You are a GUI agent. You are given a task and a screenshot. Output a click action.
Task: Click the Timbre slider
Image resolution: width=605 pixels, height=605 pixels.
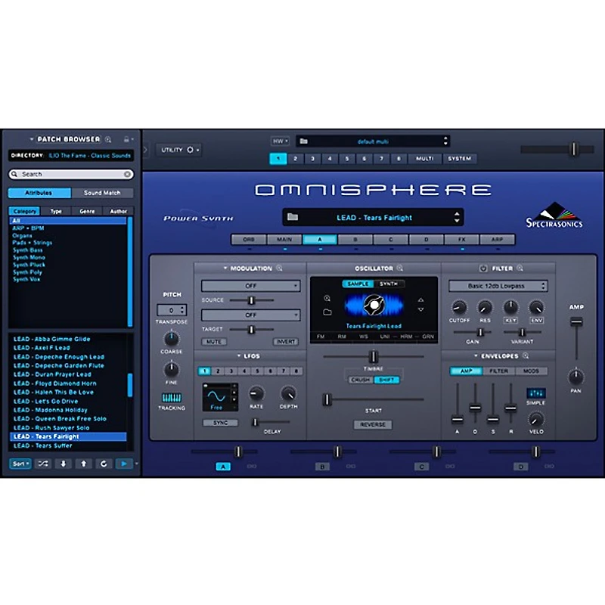pyautogui.click(x=373, y=356)
